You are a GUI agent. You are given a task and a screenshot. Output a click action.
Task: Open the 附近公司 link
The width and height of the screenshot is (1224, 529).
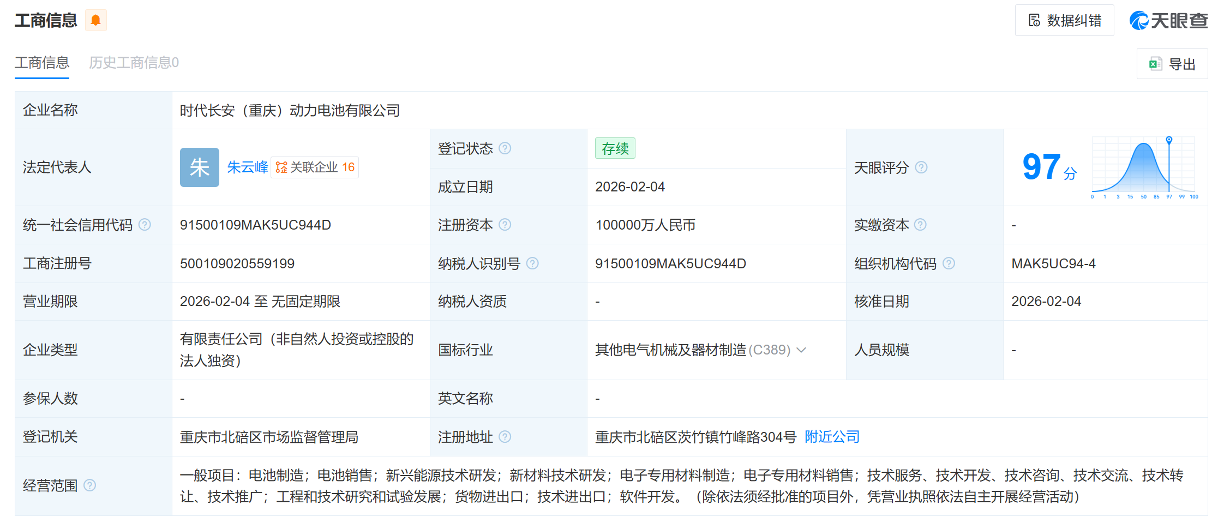point(832,437)
